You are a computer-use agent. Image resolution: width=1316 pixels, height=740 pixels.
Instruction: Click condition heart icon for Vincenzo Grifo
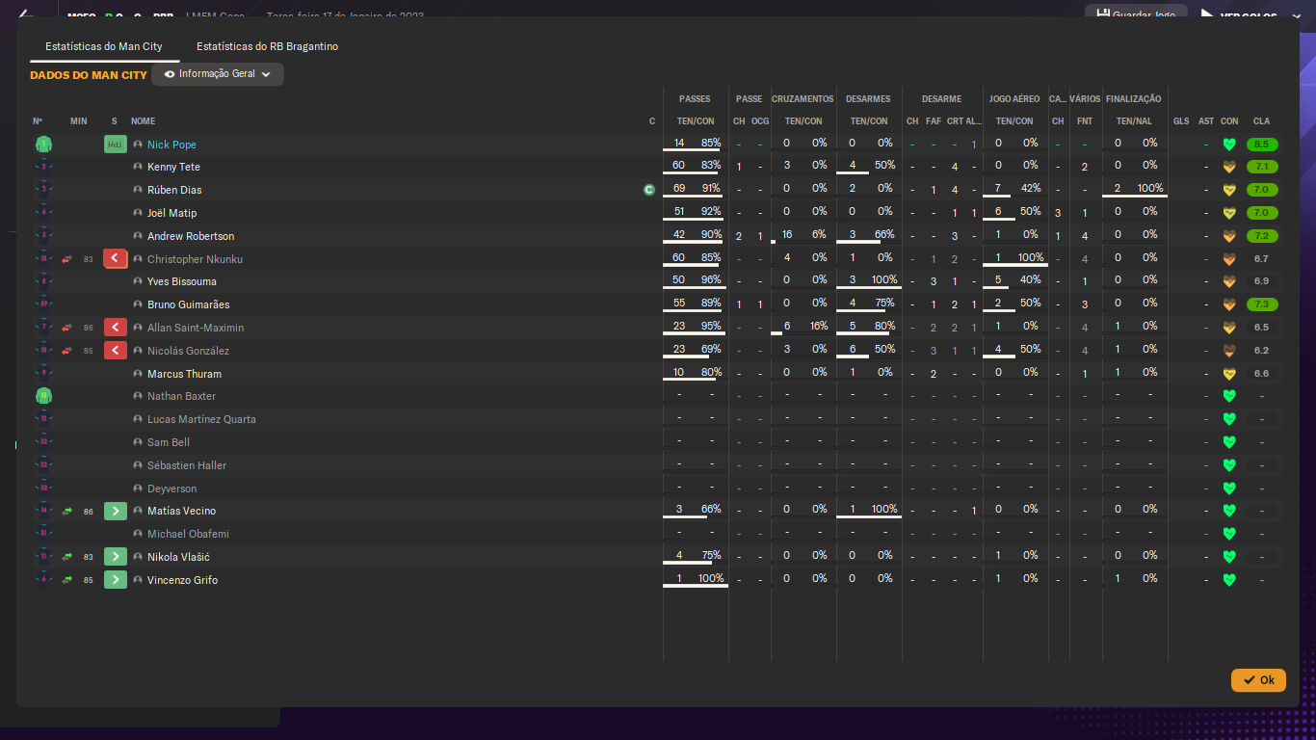(x=1228, y=580)
